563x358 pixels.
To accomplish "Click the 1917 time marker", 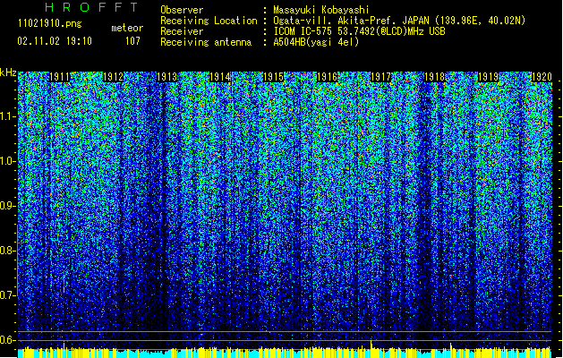I will [x=381, y=77].
